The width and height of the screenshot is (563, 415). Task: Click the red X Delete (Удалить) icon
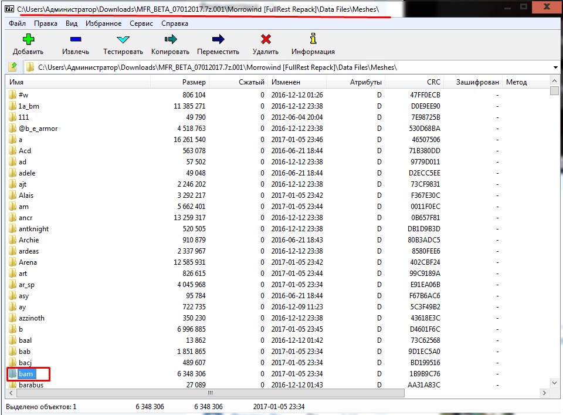click(x=266, y=40)
